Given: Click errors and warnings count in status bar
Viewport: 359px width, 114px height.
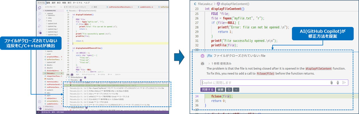Looking at the screenshot, I should click(x=46, y=112).
